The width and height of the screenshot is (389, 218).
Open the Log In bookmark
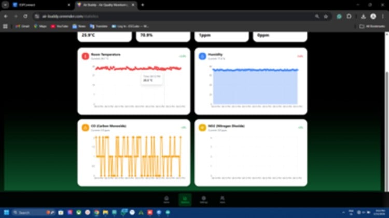(130, 26)
